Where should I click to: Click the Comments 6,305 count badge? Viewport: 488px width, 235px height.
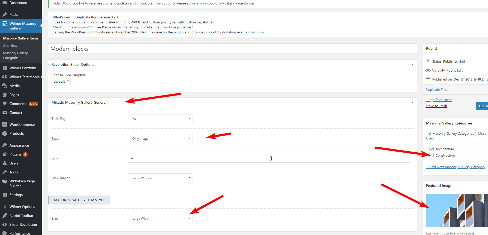coord(33,104)
